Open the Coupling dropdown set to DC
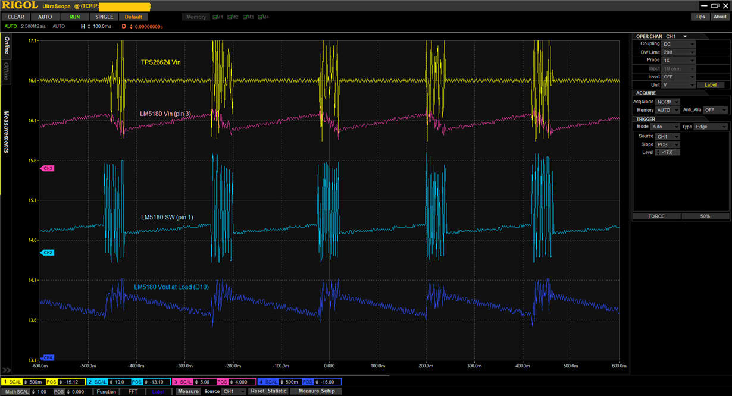 coord(678,44)
